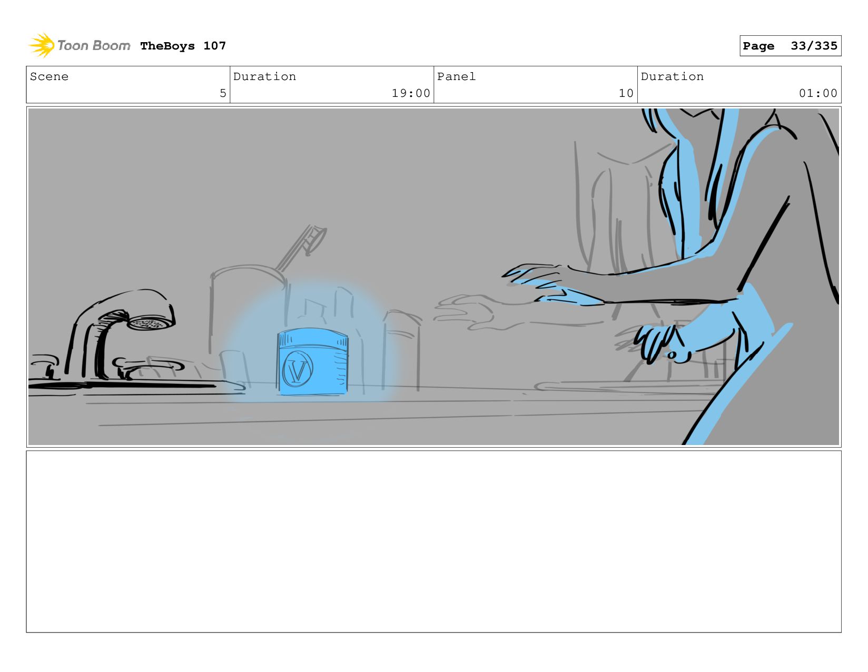Screen dimensions: 868x672
Task: Click the scene duration value "19:00"
Action: click(411, 93)
